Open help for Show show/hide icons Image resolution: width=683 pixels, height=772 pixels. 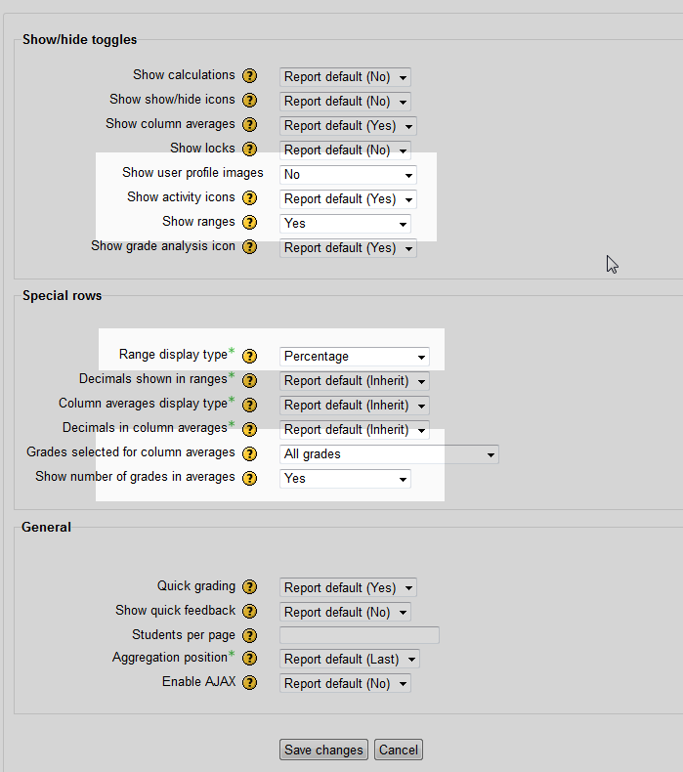click(x=249, y=100)
